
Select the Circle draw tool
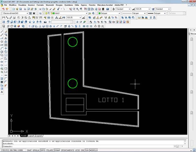point(2,52)
